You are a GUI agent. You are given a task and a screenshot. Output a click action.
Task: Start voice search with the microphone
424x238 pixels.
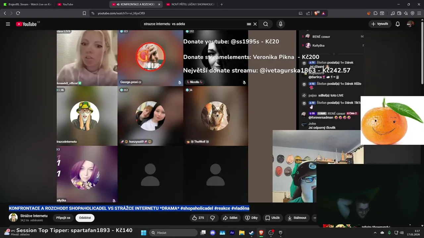pos(281,24)
